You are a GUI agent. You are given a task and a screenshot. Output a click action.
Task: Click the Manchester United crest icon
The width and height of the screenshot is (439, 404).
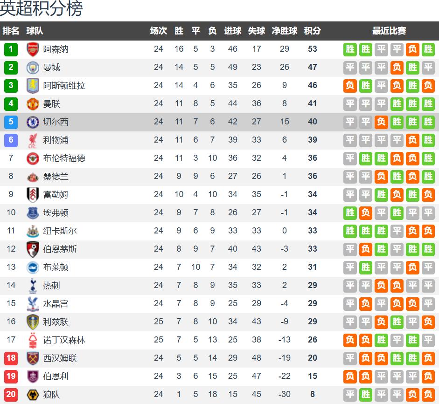(x=33, y=104)
